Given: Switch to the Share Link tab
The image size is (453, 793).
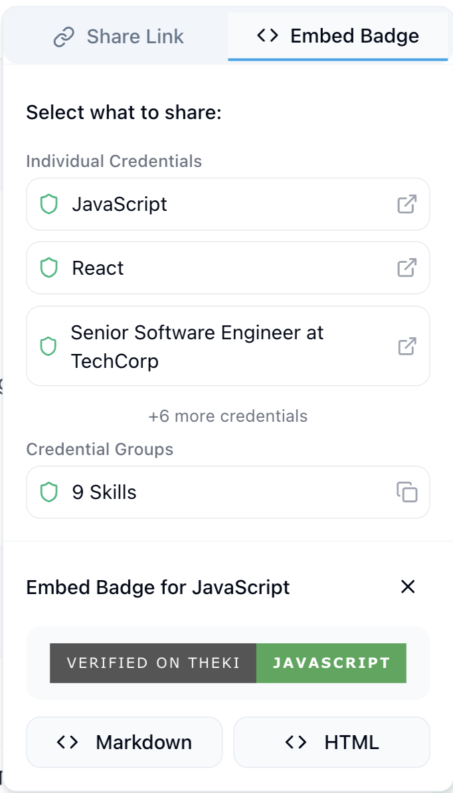Looking at the screenshot, I should [118, 37].
